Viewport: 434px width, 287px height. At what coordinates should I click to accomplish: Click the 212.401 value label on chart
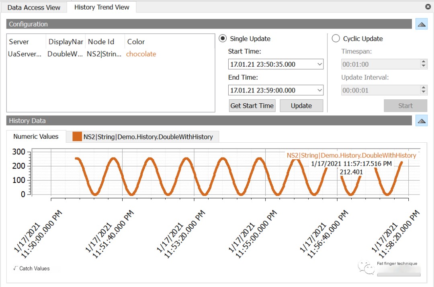pos(351,172)
